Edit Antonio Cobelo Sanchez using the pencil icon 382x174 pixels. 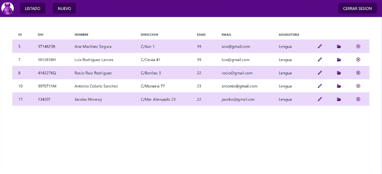tap(320, 86)
